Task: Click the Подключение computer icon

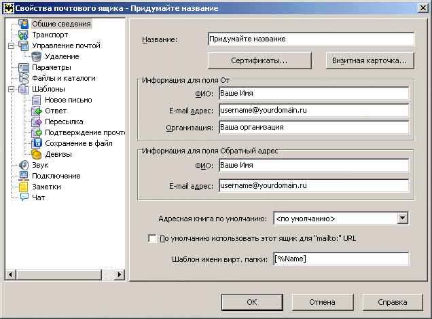Action: click(23, 176)
